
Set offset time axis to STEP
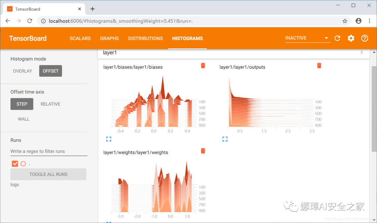point(22,104)
